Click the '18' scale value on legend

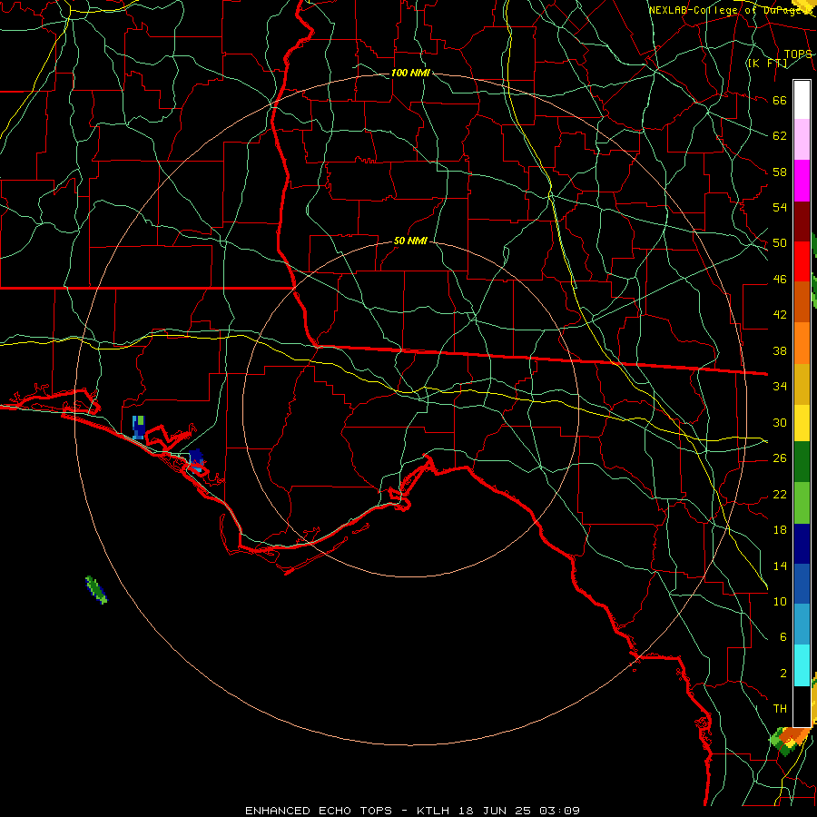(x=780, y=530)
